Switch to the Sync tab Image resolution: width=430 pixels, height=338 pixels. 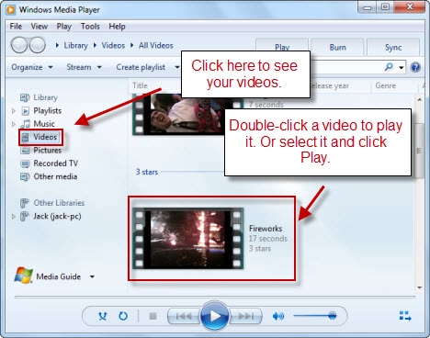(393, 48)
